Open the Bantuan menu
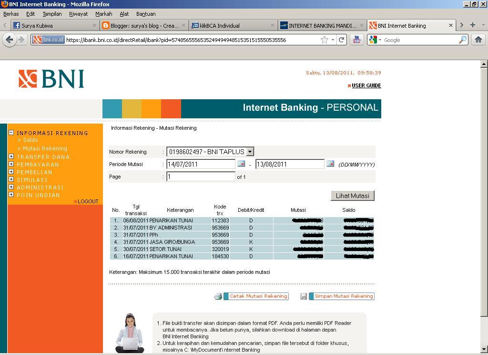The image size is (488, 355). tap(146, 14)
